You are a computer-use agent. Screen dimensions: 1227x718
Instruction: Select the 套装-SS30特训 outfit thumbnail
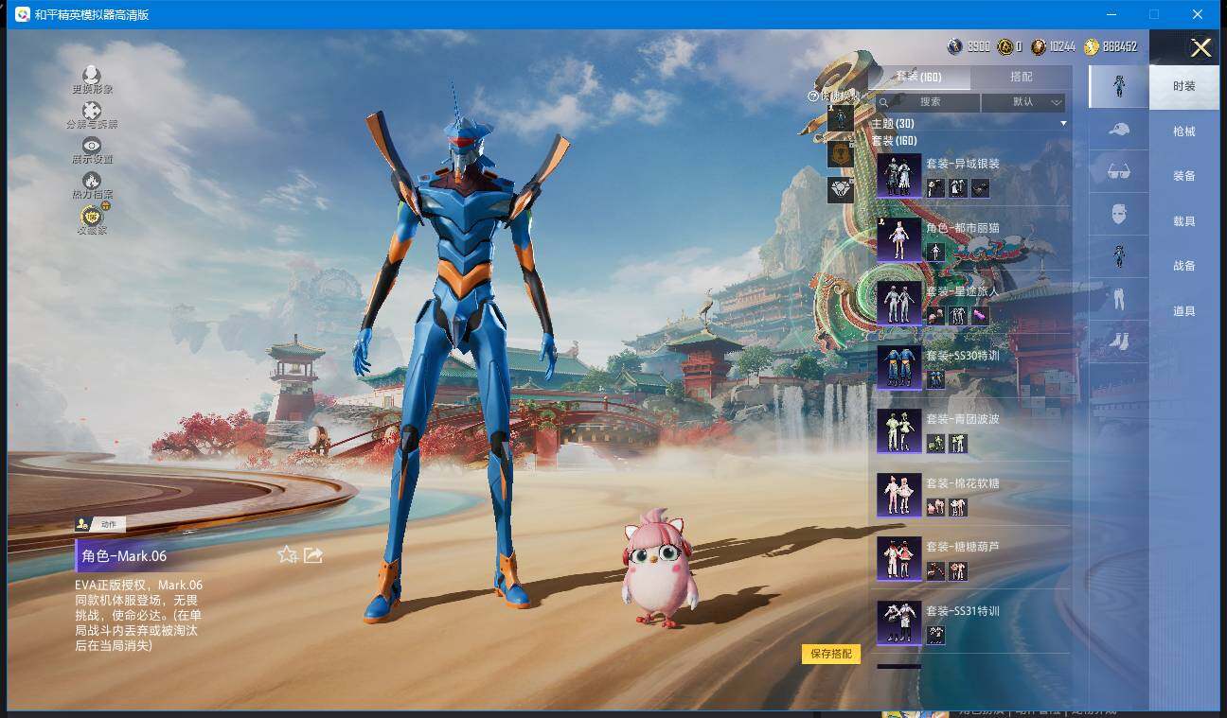899,368
